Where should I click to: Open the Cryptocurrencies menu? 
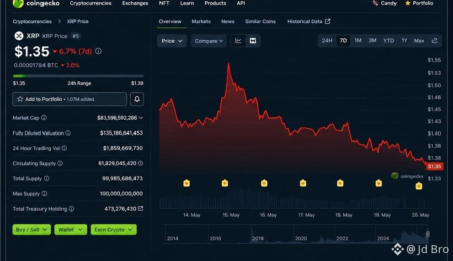tap(91, 3)
